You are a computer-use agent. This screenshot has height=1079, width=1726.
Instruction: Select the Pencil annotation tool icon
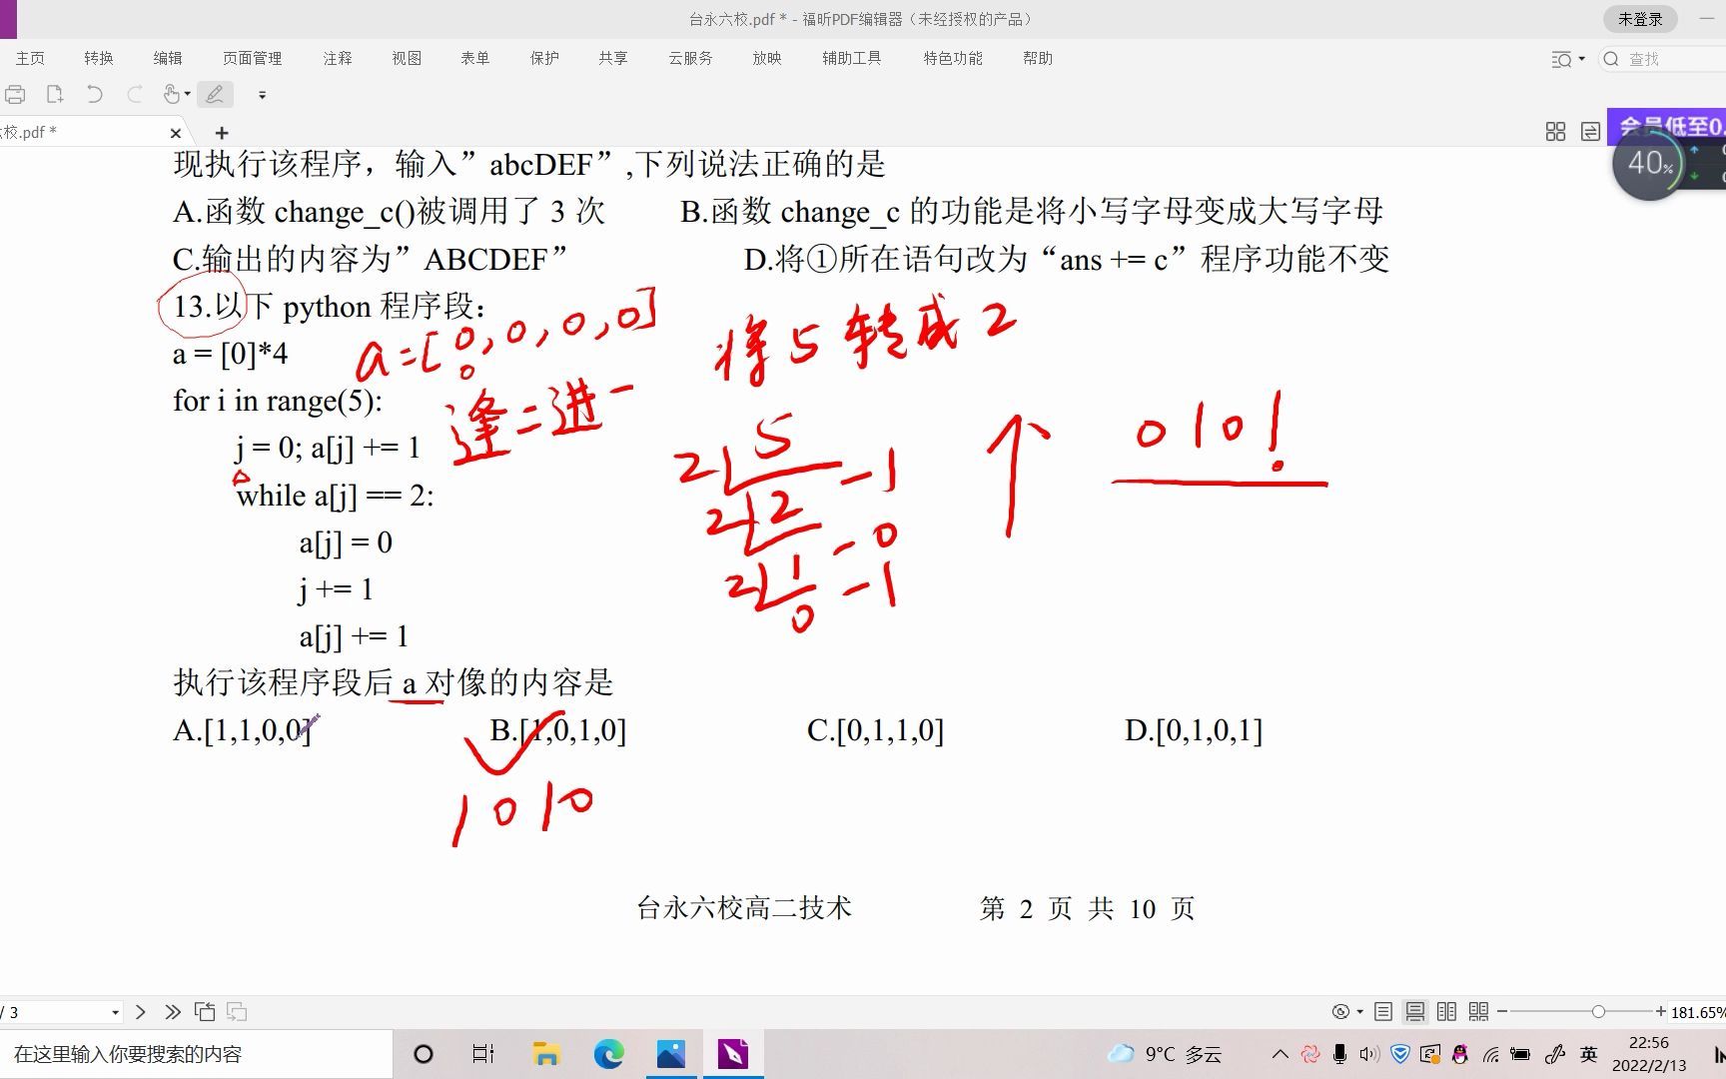point(215,94)
